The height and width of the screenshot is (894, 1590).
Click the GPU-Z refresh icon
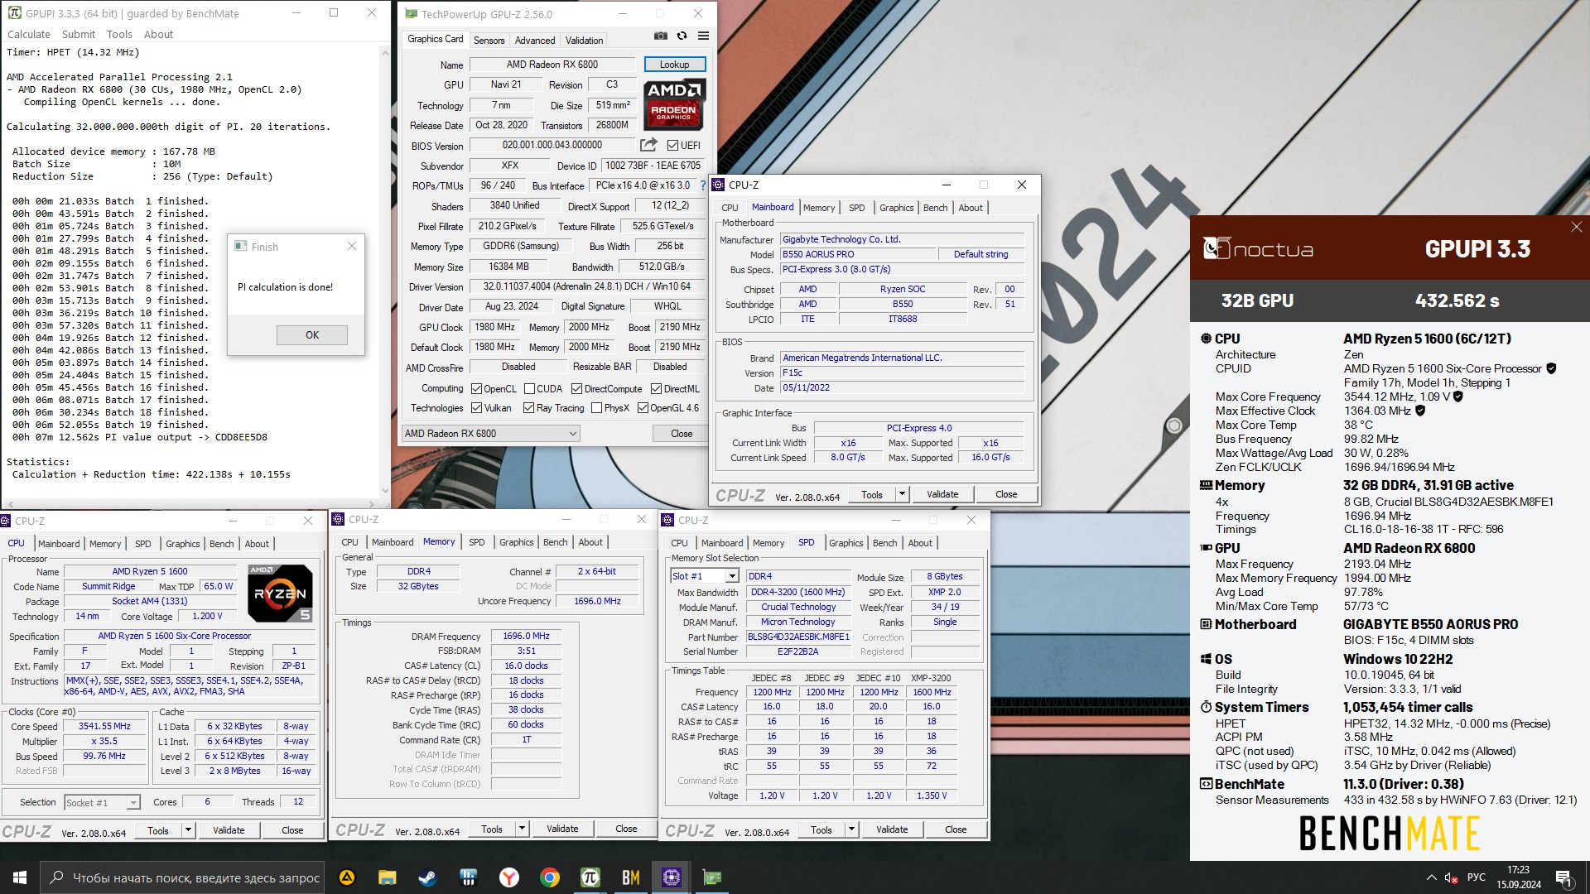(682, 36)
